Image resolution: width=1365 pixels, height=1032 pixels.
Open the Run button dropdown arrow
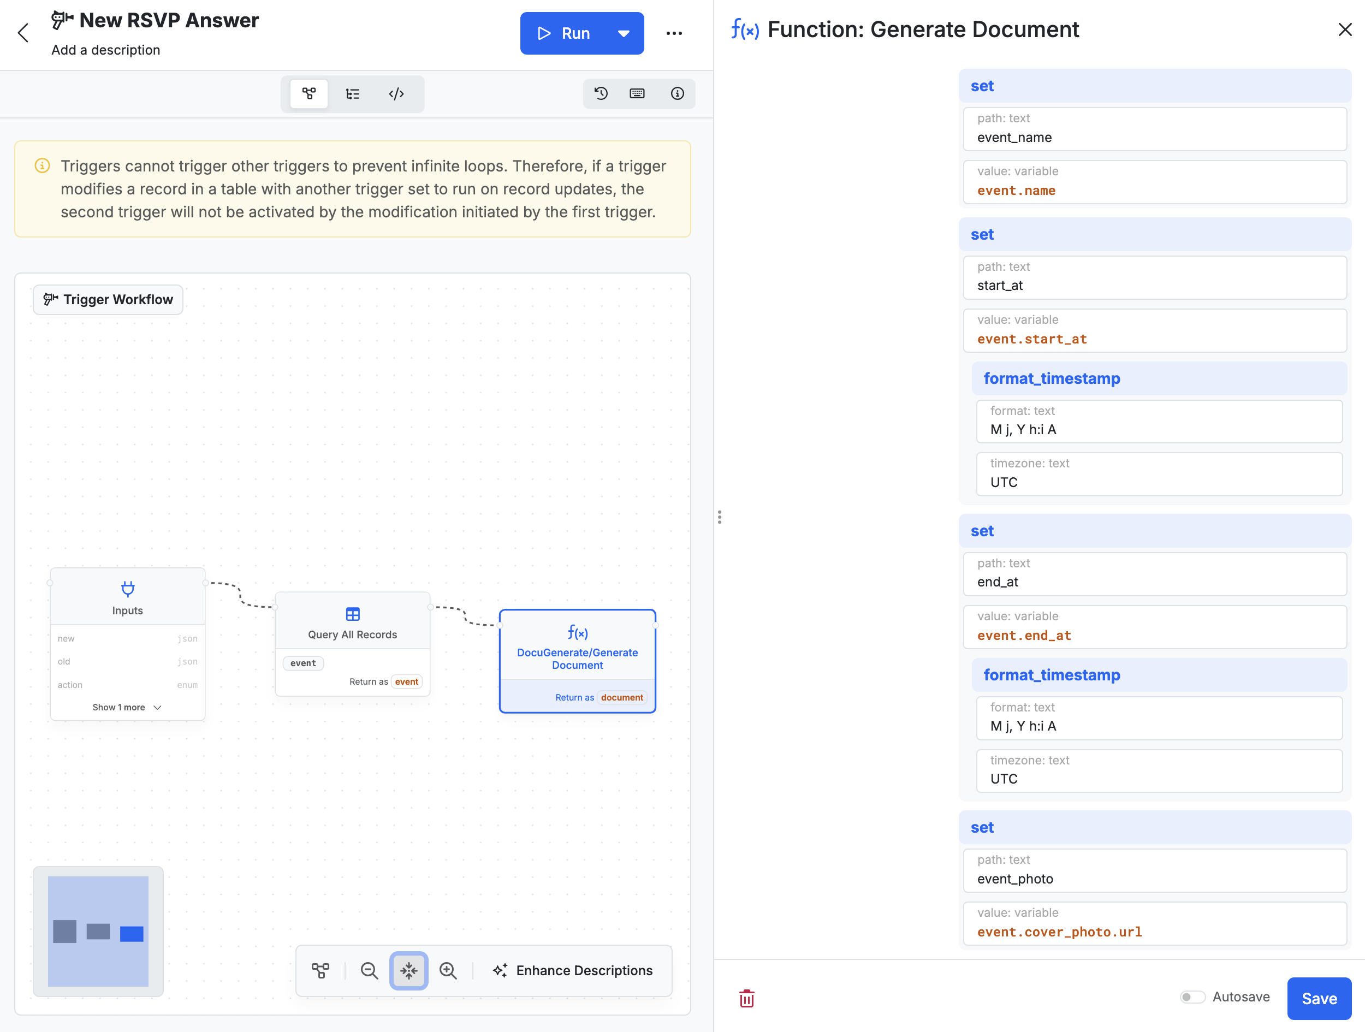[x=624, y=33]
